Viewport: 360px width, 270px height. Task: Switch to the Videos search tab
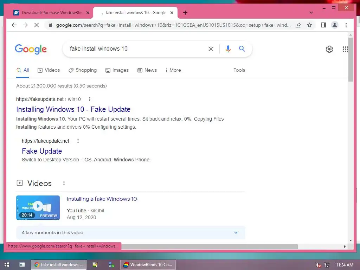49,70
